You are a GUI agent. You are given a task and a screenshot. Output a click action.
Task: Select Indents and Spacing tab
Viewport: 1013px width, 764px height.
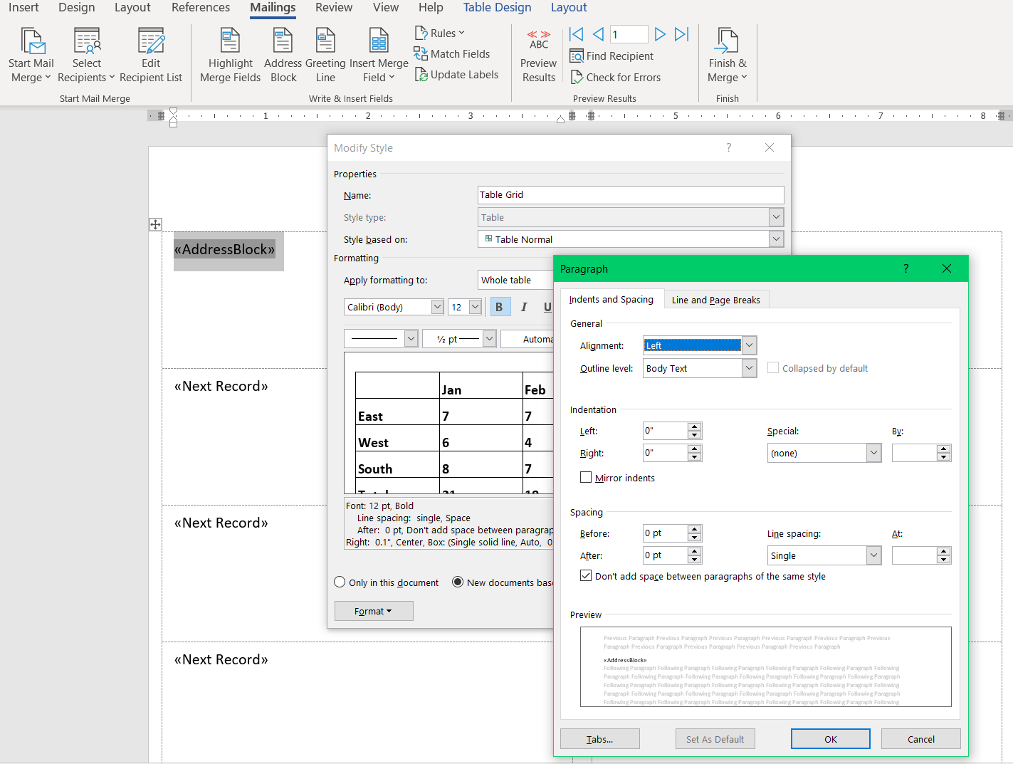[611, 300]
